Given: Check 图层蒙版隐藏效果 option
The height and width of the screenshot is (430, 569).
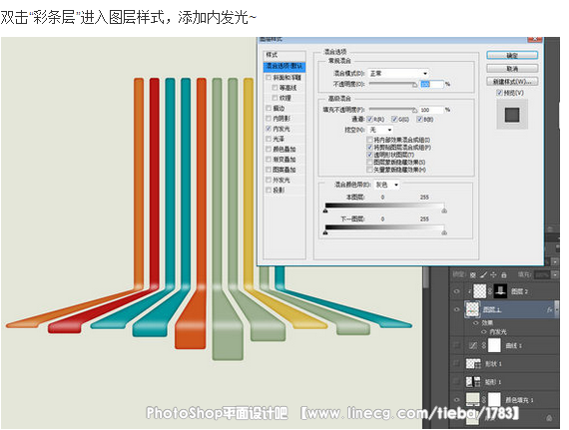Looking at the screenshot, I should (369, 162).
